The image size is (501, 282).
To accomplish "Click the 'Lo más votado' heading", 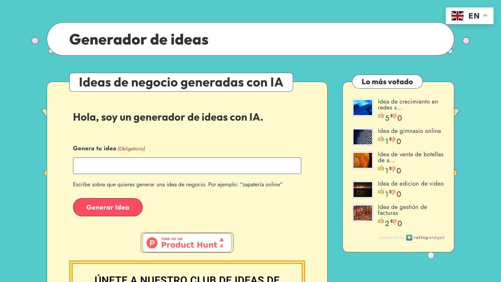I will (x=387, y=82).
